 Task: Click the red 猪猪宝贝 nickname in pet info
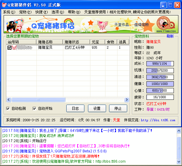pos(153,42)
